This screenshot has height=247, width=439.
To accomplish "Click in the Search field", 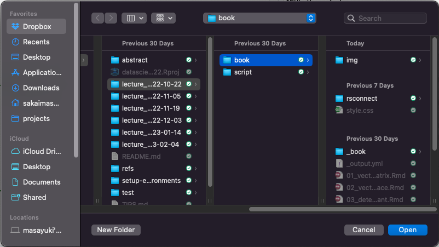I will click(390, 18).
